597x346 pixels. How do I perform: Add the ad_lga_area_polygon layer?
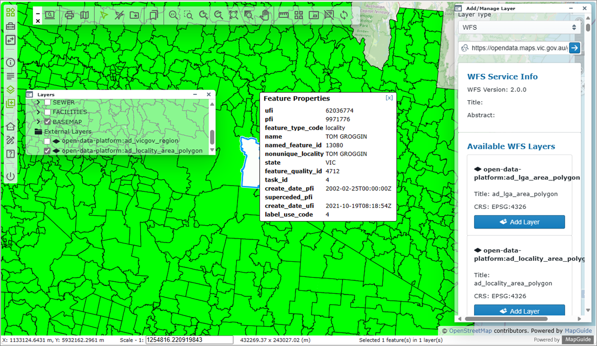coord(519,222)
